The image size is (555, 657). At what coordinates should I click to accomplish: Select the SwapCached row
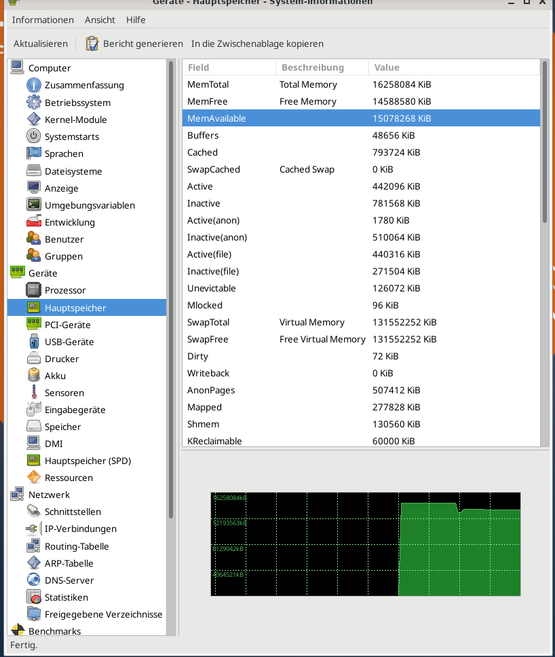tap(361, 169)
